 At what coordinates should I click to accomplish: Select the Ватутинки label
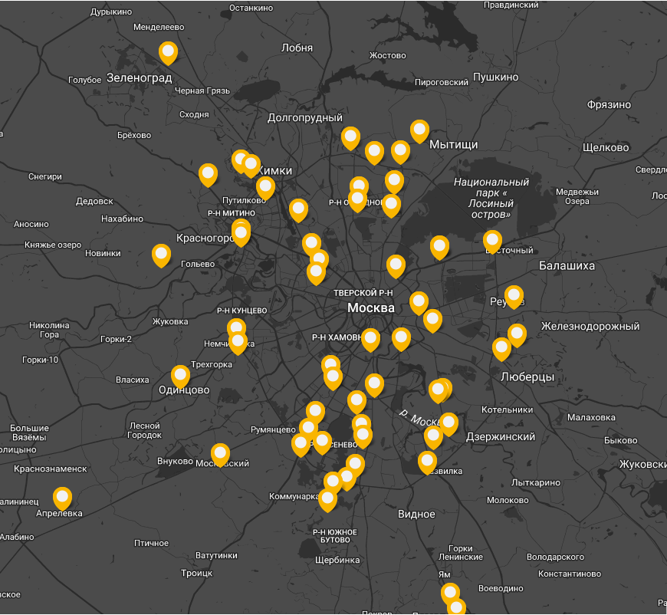coord(216,555)
